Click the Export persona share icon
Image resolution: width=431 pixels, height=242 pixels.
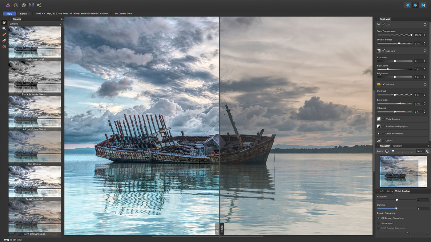[x=39, y=5]
